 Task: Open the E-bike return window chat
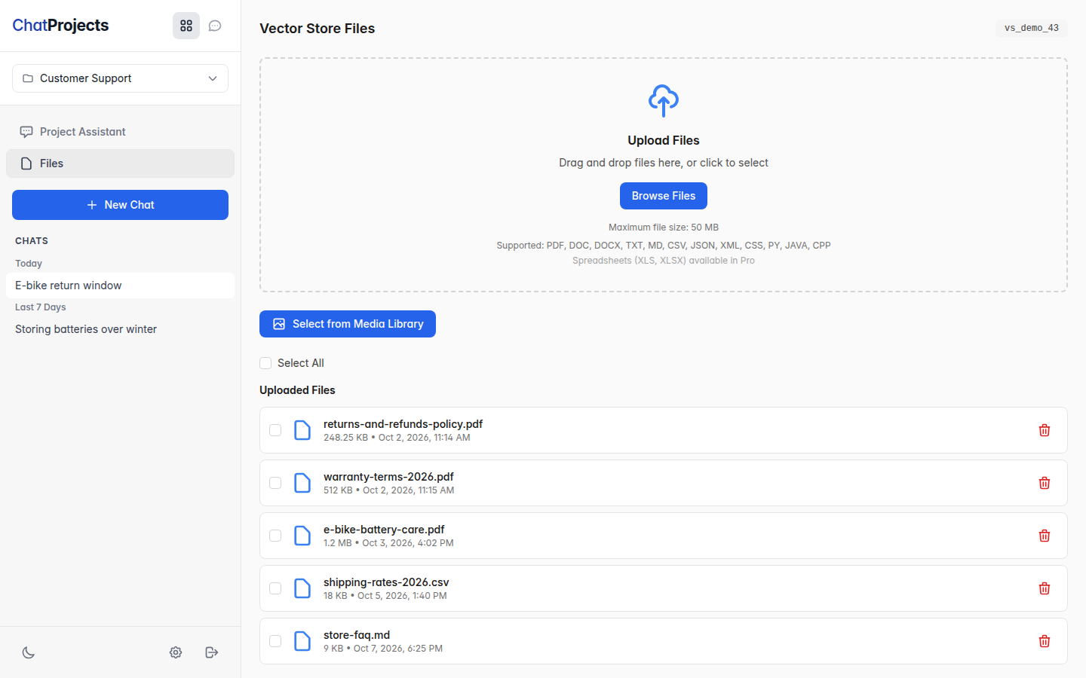(x=120, y=286)
